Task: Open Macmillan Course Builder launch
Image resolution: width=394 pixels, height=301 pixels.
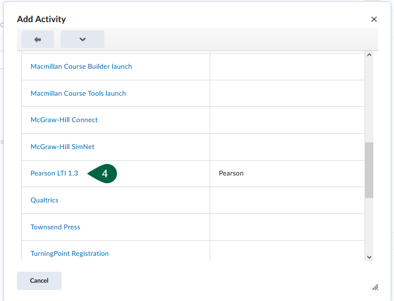Action: pyautogui.click(x=81, y=66)
